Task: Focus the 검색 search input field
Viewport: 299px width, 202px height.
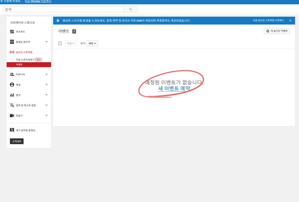Action: 64,9
